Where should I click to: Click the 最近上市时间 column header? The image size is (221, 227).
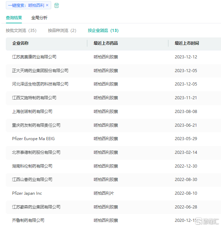pos(187,43)
